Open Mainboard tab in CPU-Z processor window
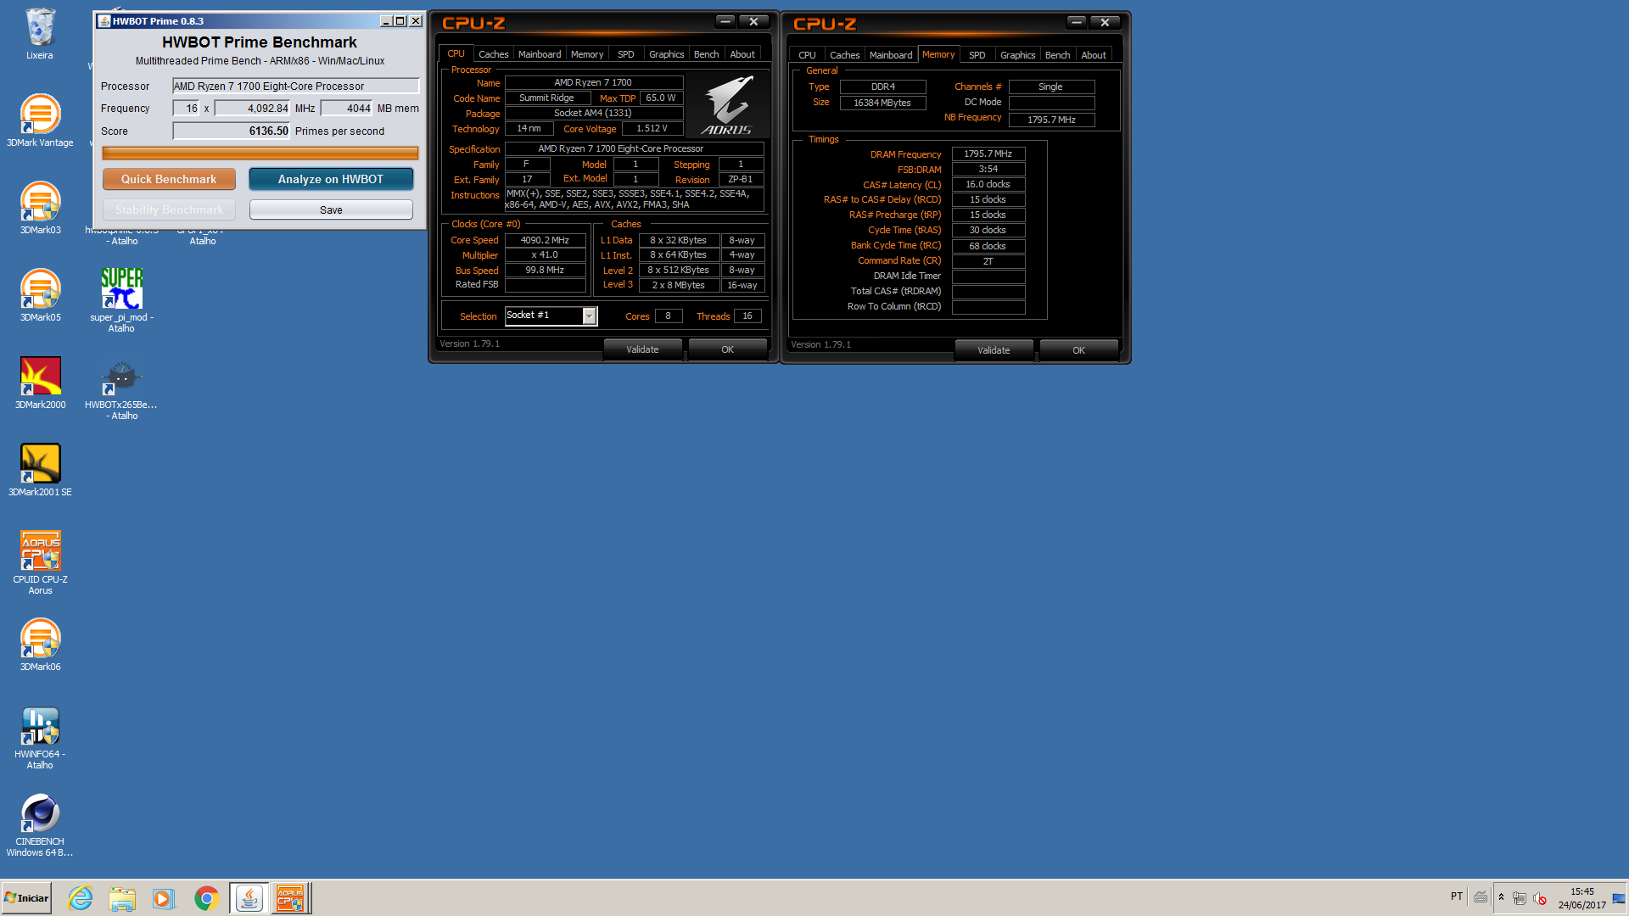The height and width of the screenshot is (916, 1629). click(540, 54)
